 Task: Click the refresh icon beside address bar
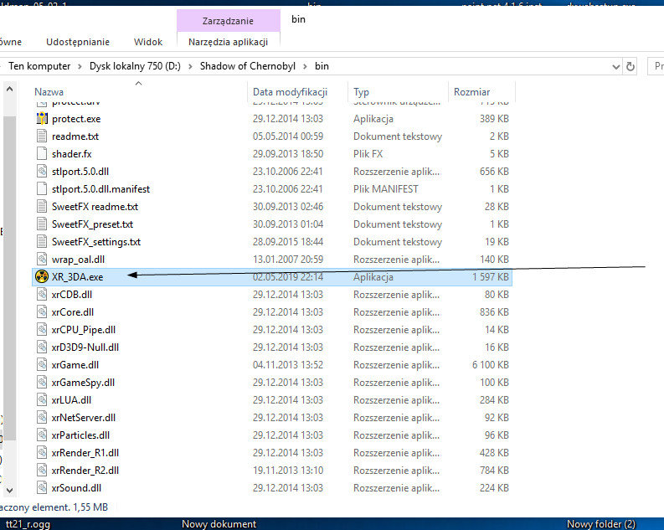coord(631,66)
